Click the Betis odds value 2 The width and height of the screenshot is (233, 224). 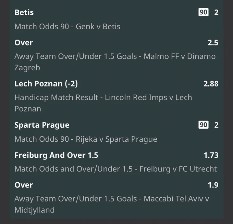click(x=216, y=12)
